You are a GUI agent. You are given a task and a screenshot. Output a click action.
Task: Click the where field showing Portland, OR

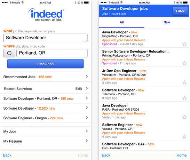tap(52, 53)
